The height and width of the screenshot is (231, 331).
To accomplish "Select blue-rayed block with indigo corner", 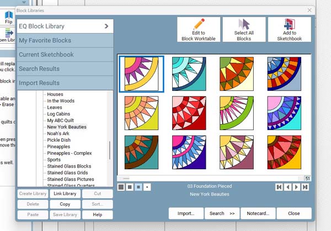I will point(189,152).
